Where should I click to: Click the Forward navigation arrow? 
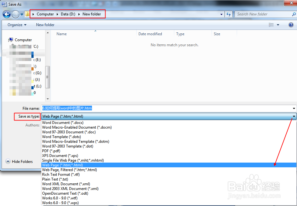click(x=15, y=14)
